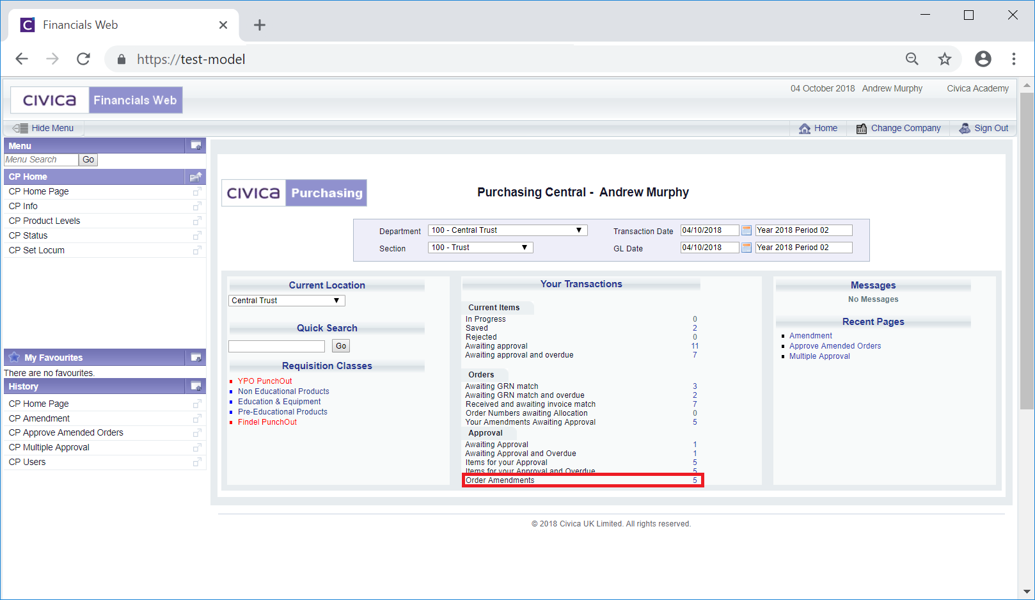Open Amendment in Recent Pages

810,336
